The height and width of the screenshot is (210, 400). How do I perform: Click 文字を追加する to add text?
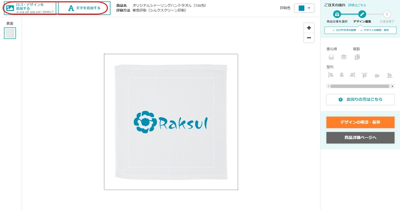tap(84, 8)
